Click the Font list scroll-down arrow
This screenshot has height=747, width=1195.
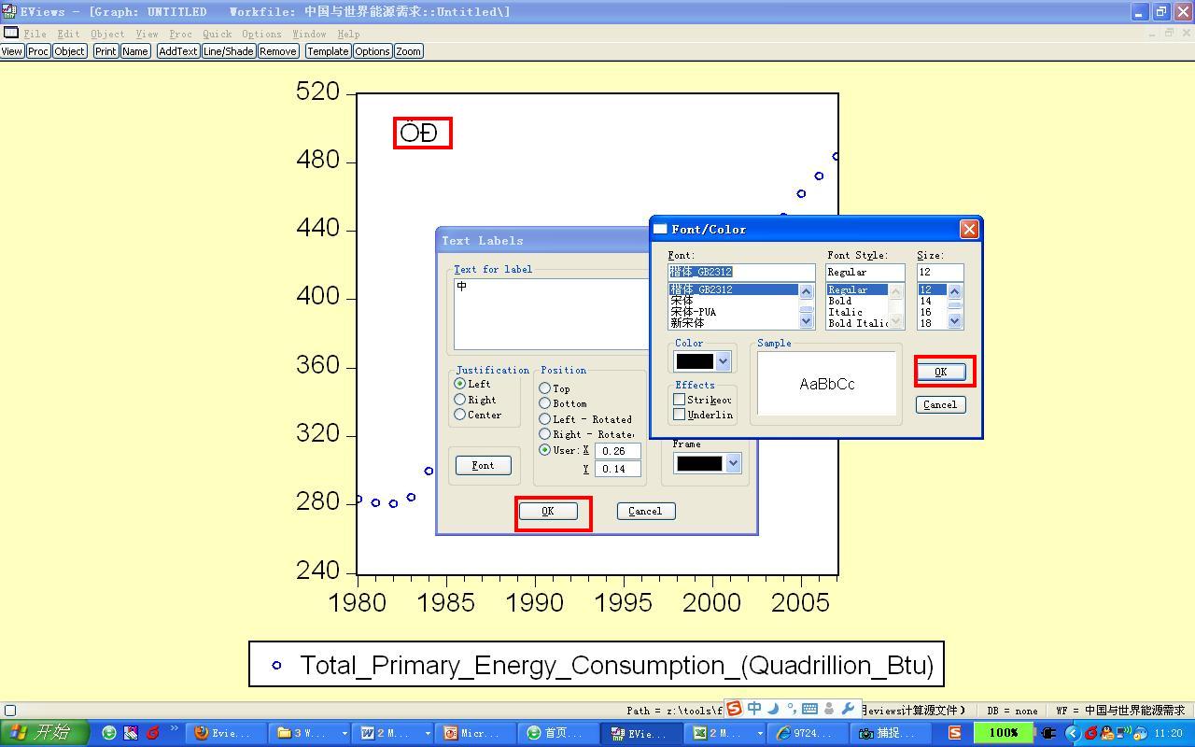click(807, 322)
